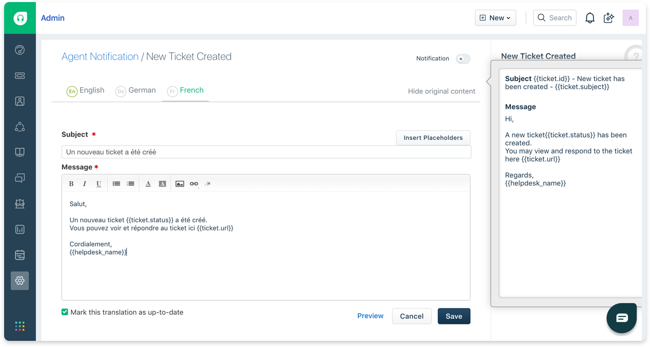Uncheck Mark this translation as up-to-date
This screenshot has height=347, width=650.
point(65,312)
